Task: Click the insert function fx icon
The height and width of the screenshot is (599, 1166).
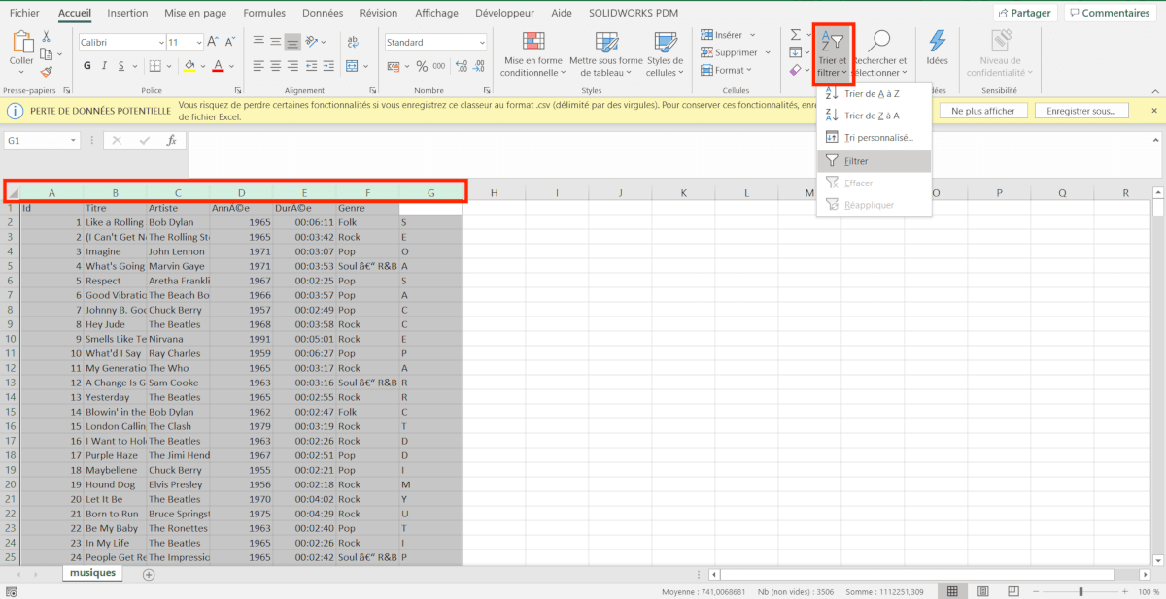Action: 171,140
